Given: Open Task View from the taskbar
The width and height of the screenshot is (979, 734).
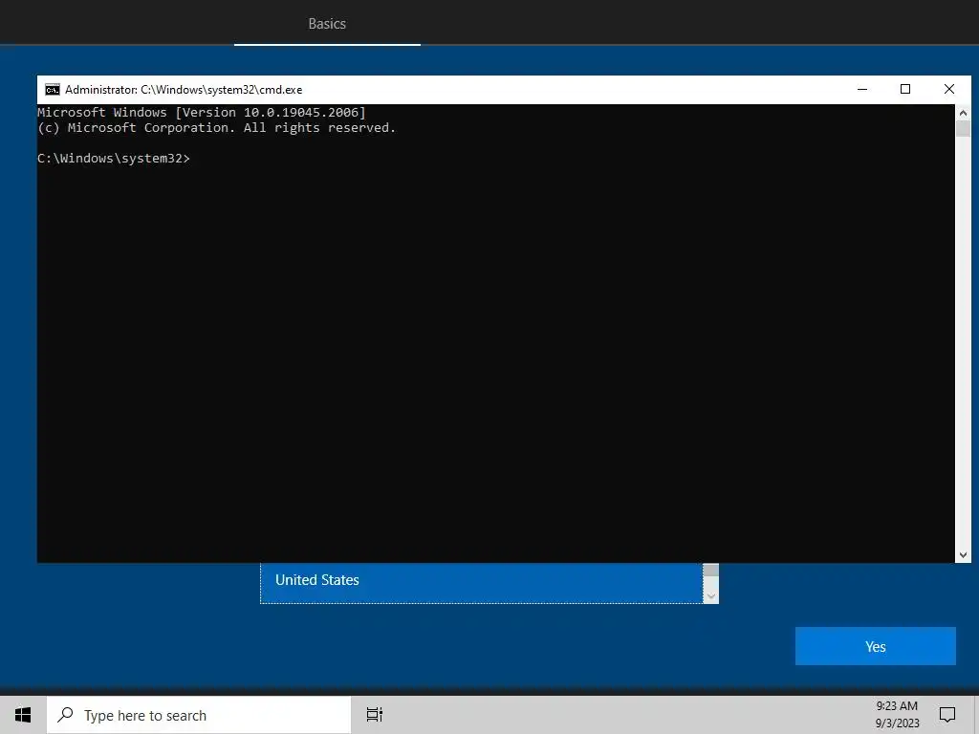Looking at the screenshot, I should coord(374,715).
